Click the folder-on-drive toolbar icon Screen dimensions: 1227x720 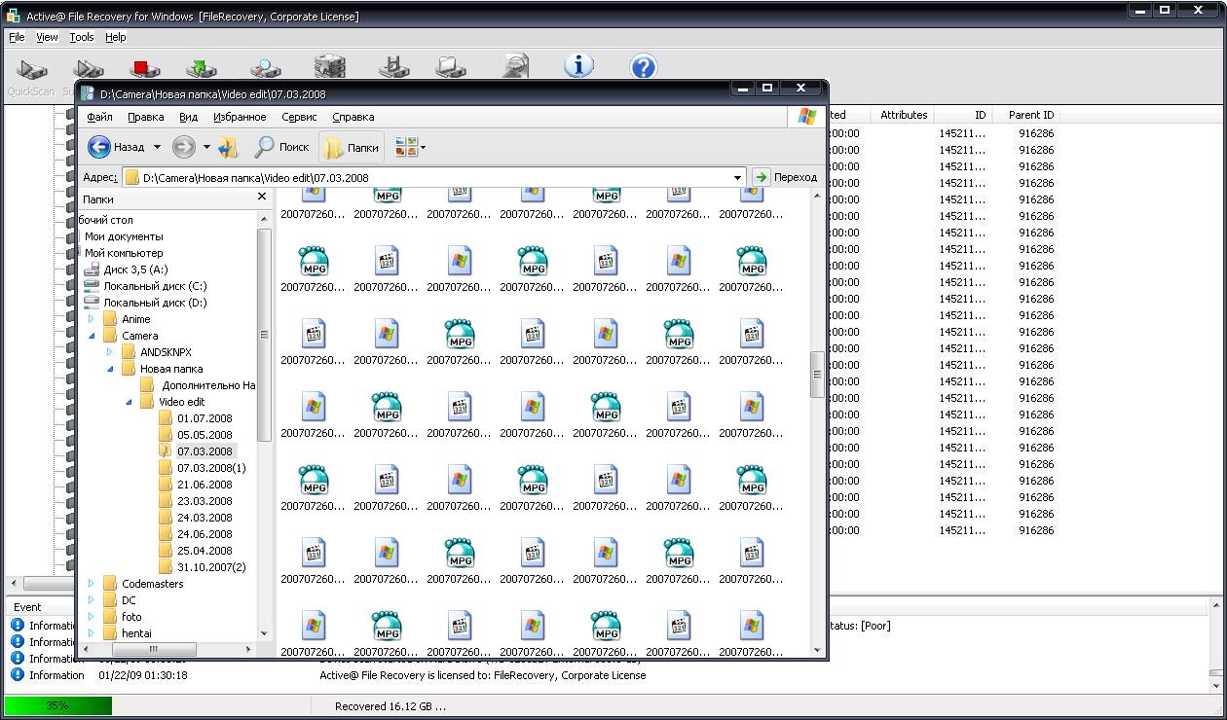pos(451,66)
